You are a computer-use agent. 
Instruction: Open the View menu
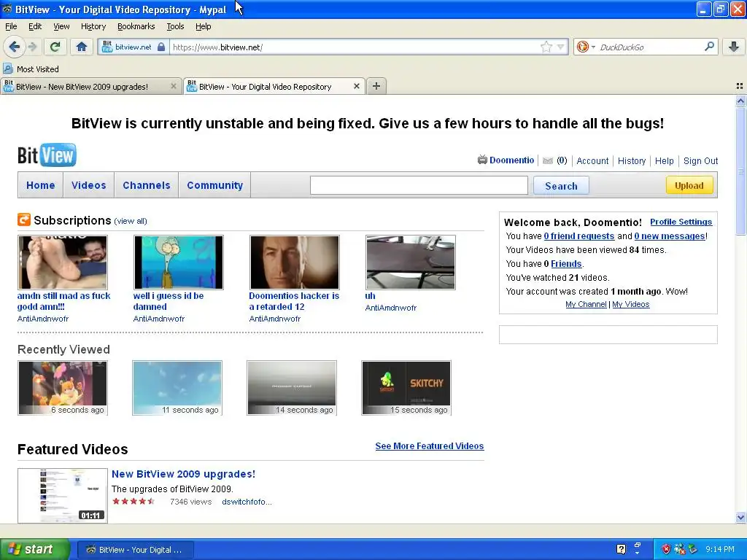[x=61, y=26]
